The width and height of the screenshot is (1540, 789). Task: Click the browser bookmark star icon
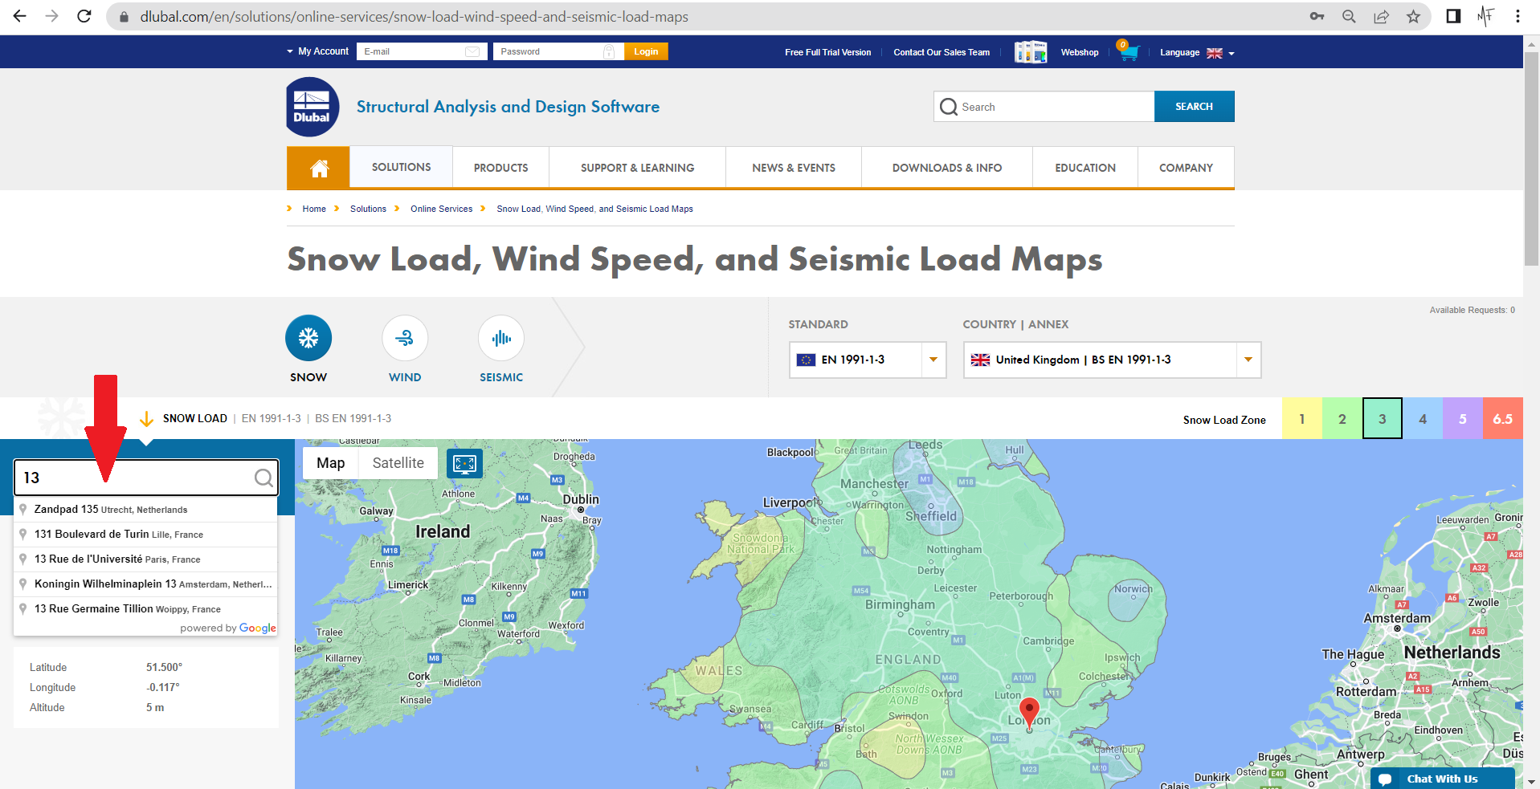(x=1413, y=17)
